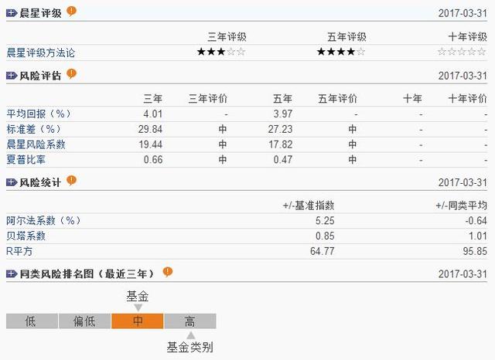Click the alpha value 5.25
The height and width of the screenshot is (360, 495).
(x=325, y=220)
